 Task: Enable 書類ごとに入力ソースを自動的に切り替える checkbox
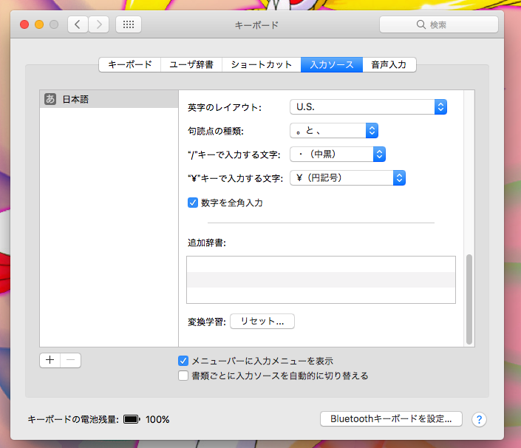point(183,376)
